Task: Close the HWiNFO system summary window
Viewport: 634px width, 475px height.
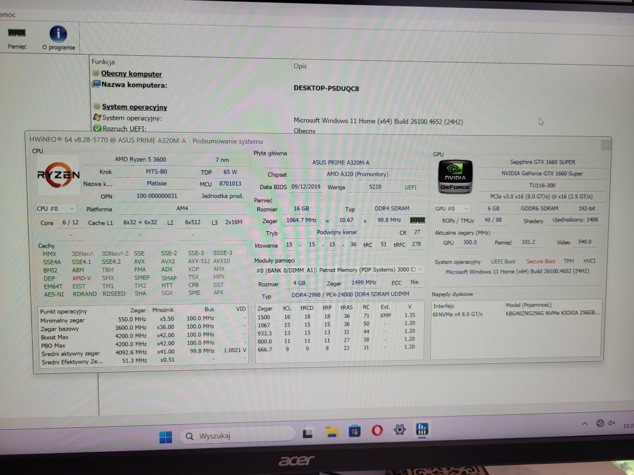Action: [606, 145]
